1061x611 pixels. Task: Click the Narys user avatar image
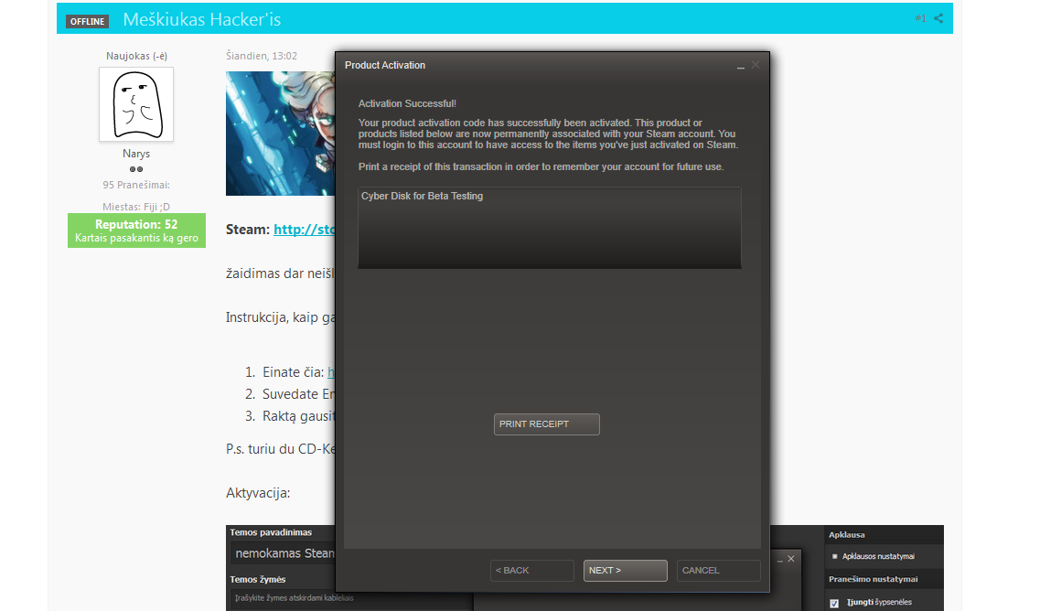(136, 104)
